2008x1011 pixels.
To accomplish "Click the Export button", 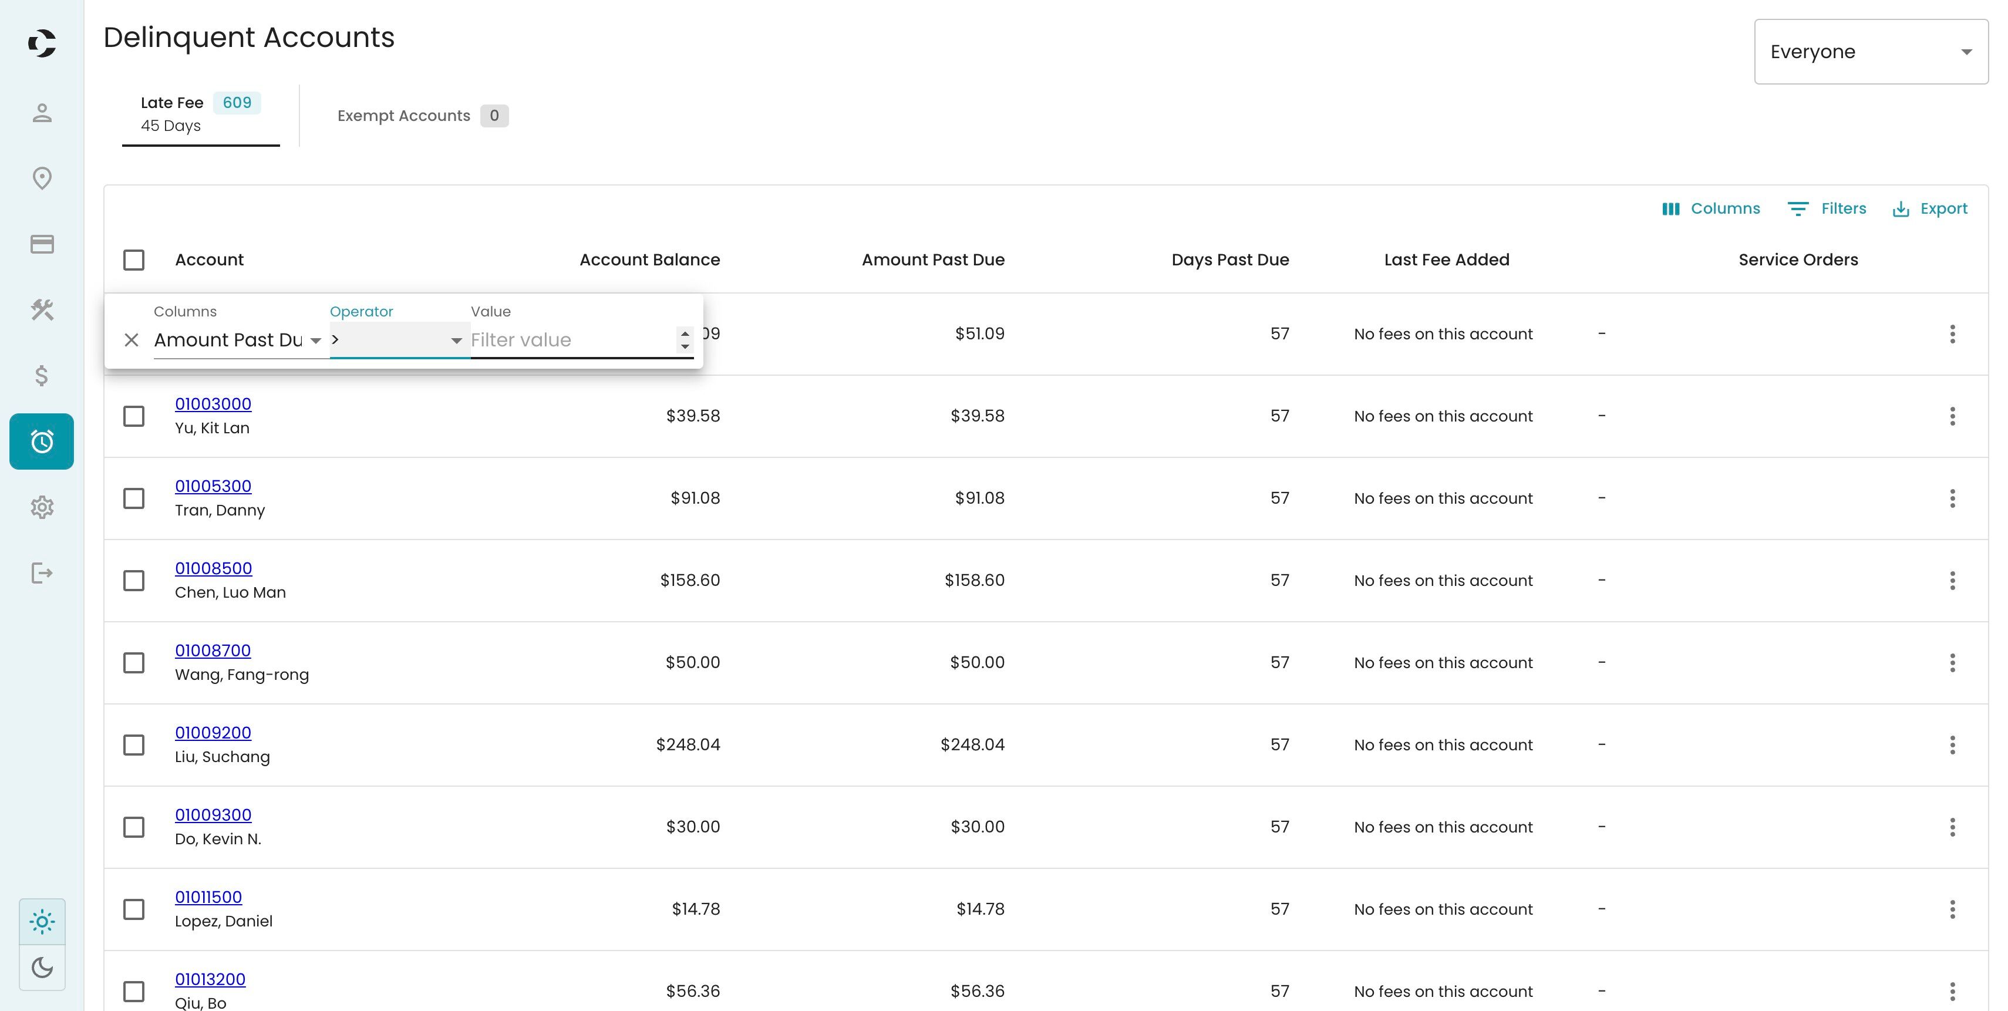I will coord(1930,209).
